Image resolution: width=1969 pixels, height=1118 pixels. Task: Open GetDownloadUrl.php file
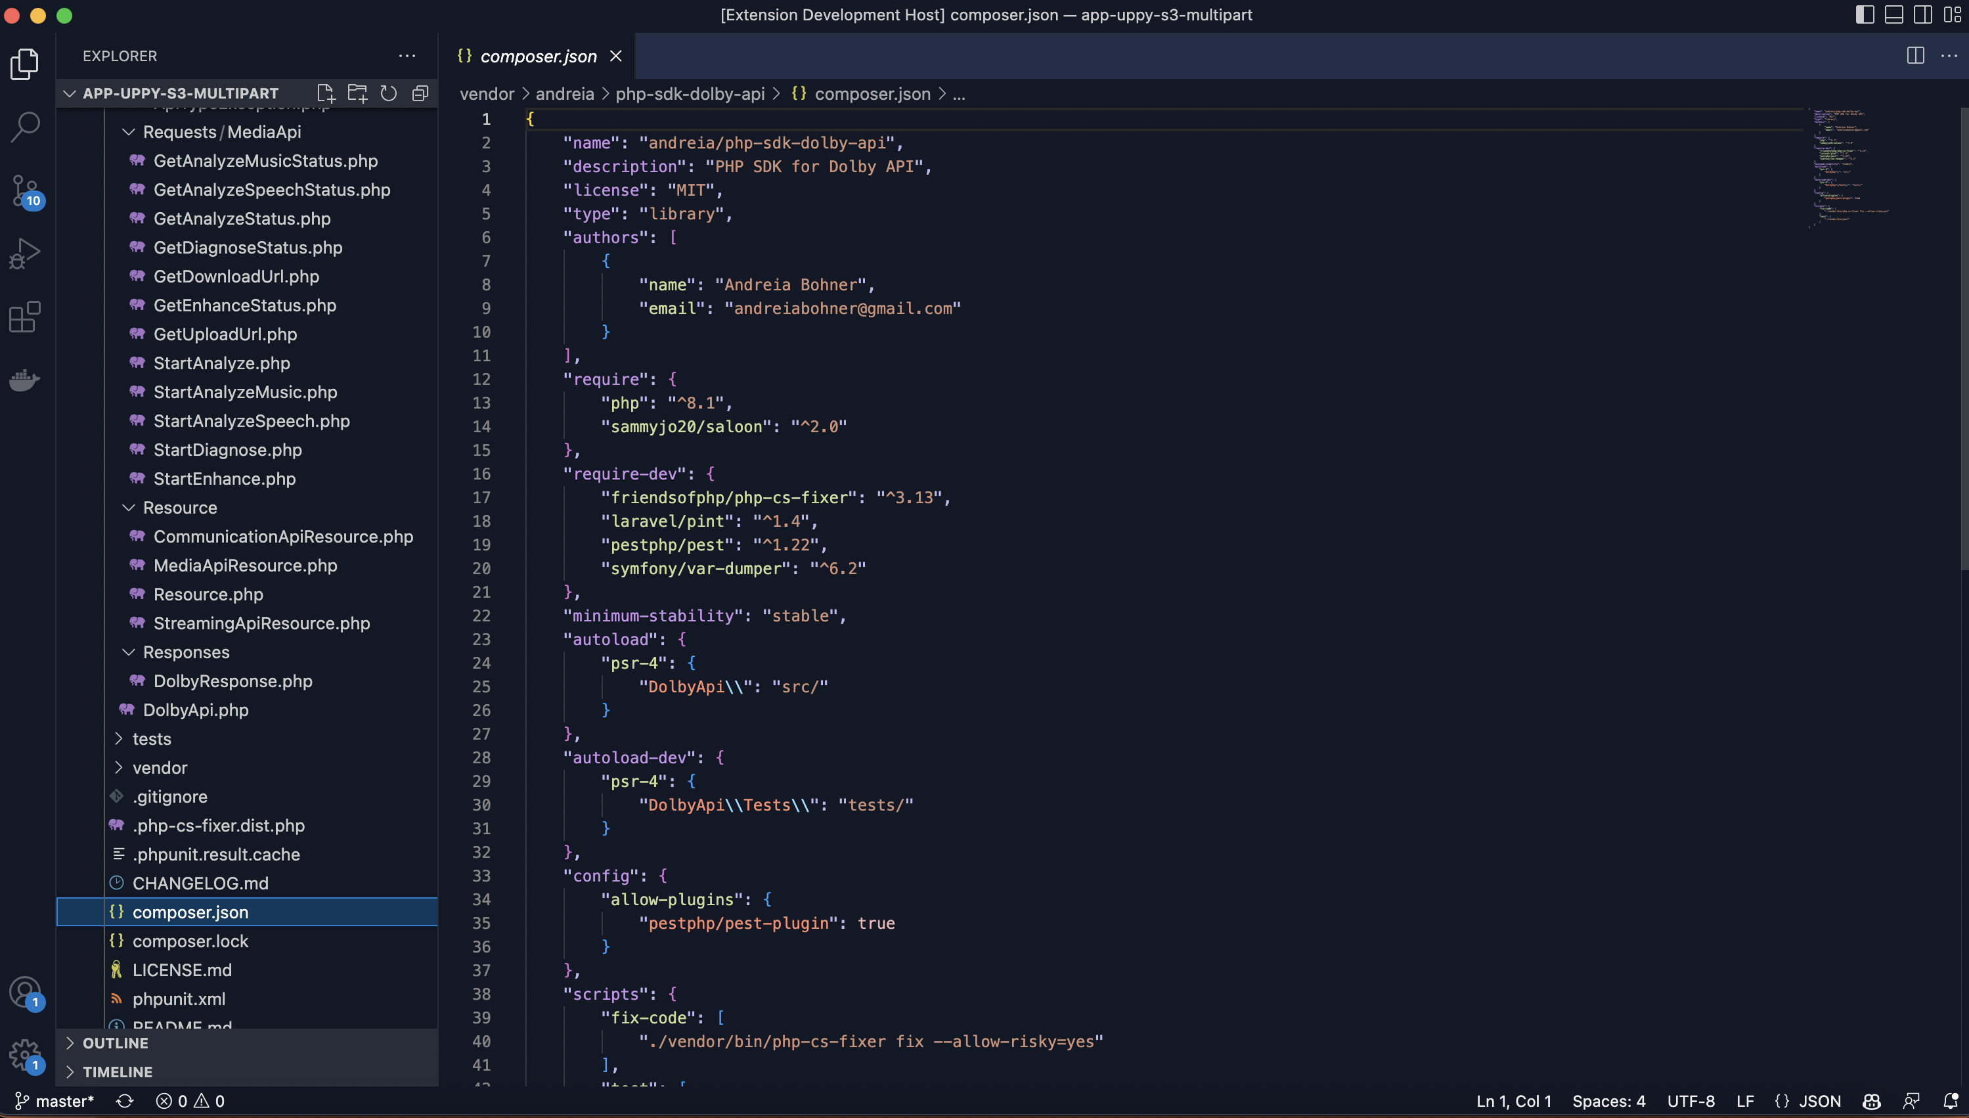tap(236, 277)
